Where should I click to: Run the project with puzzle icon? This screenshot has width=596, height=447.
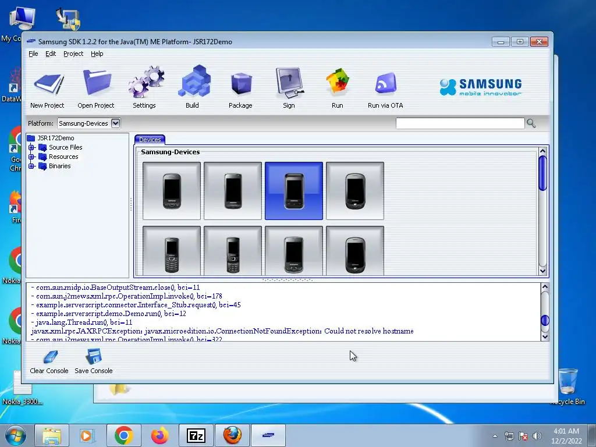point(338,81)
